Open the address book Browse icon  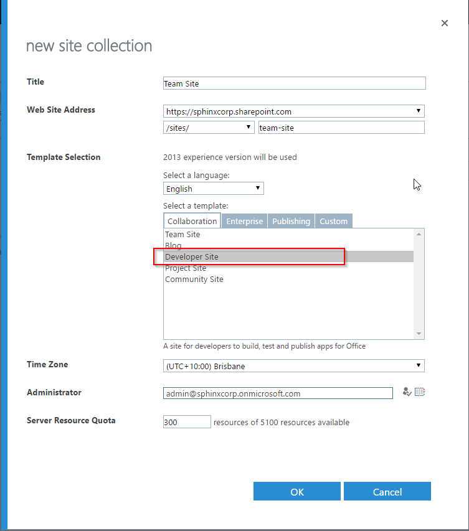pyautogui.click(x=420, y=392)
